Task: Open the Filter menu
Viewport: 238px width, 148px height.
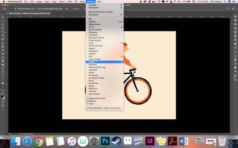Action: click(x=70, y=2)
